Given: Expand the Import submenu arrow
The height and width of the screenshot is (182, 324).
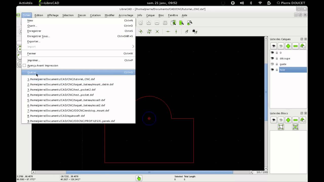Looking at the screenshot, I should pyautogui.click(x=133, y=47).
